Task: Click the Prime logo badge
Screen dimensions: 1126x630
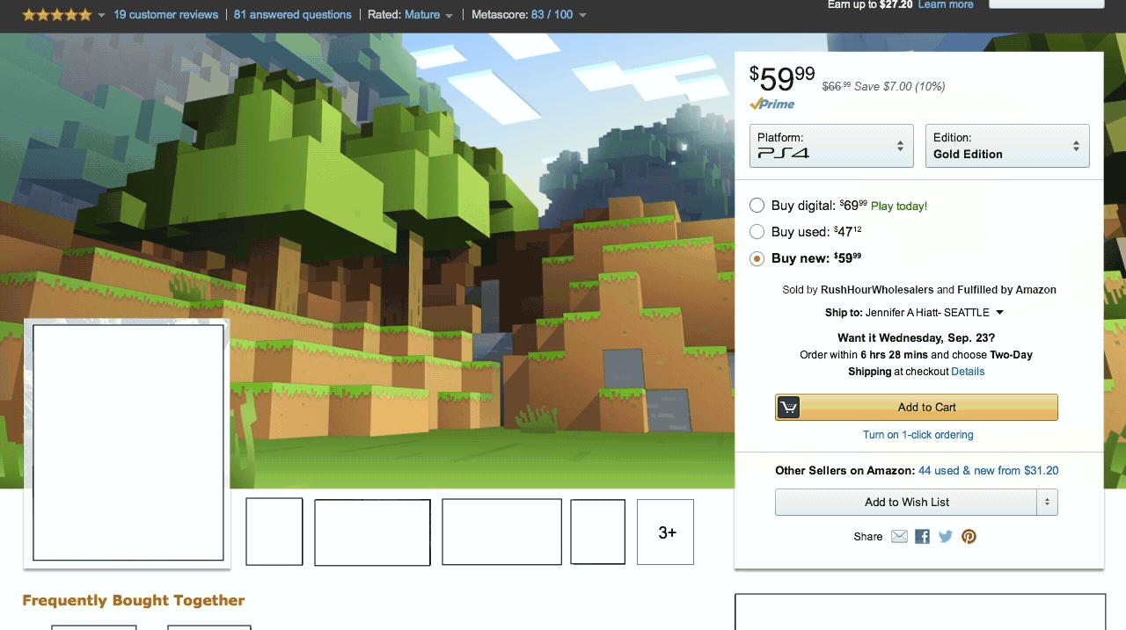Action: click(772, 104)
